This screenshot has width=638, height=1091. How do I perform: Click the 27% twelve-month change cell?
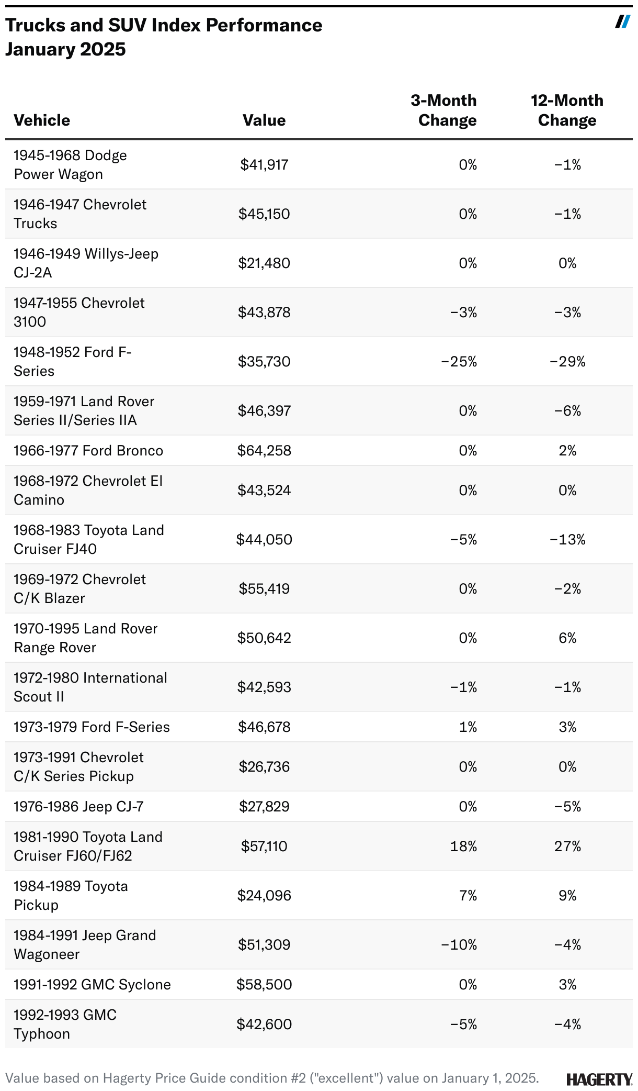pyautogui.click(x=567, y=847)
